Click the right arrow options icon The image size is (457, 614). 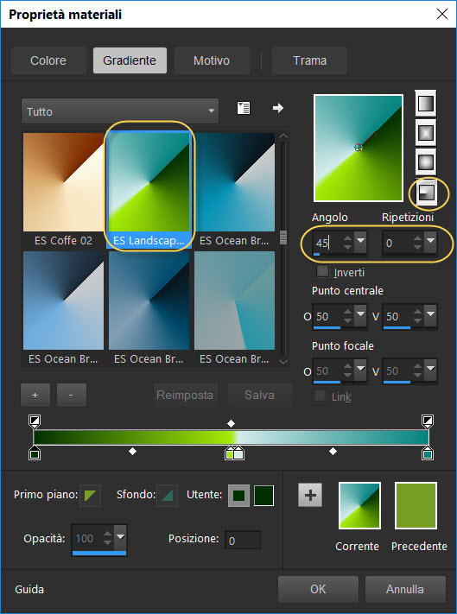click(x=278, y=108)
